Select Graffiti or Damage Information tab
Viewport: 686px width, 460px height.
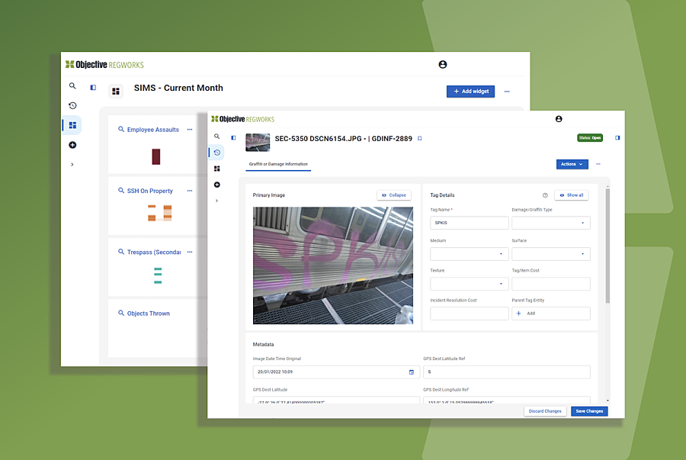tap(278, 164)
